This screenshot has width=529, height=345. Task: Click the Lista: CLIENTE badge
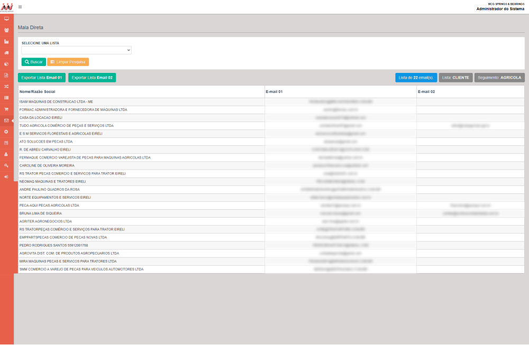455,78
